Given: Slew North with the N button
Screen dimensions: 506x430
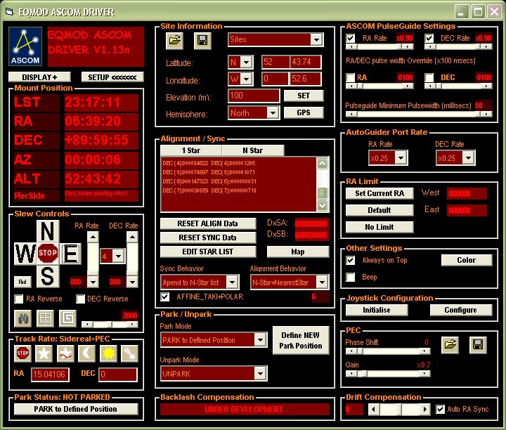Looking at the screenshot, I should pyautogui.click(x=48, y=231).
